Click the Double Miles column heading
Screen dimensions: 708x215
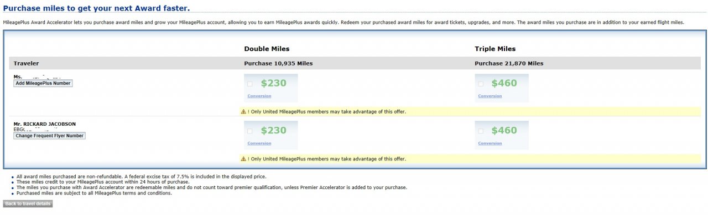pyautogui.click(x=267, y=49)
